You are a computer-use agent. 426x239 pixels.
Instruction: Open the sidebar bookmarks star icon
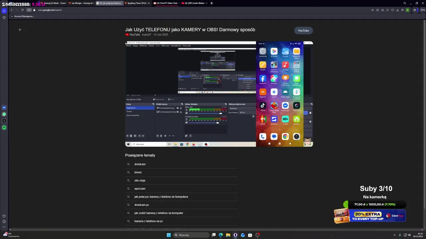coord(4,17)
